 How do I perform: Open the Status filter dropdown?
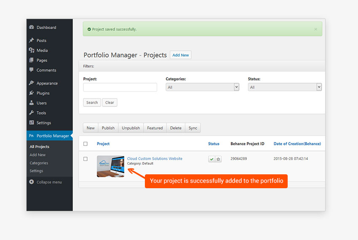click(285, 87)
